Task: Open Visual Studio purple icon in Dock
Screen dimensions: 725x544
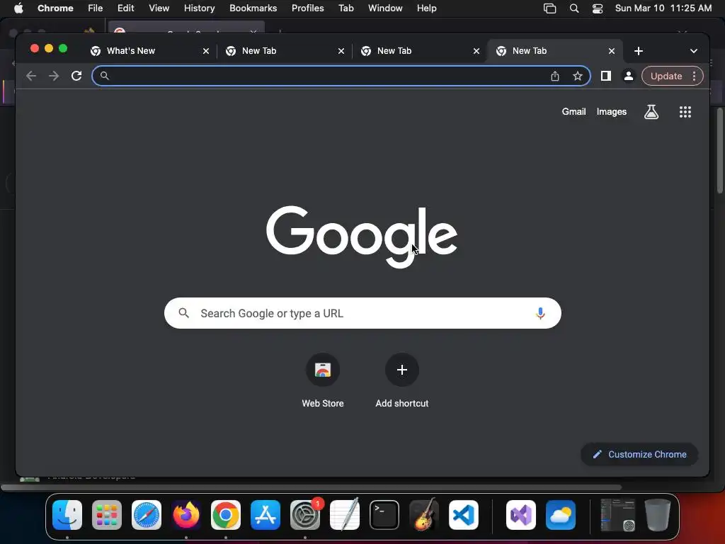Action: (x=521, y=515)
